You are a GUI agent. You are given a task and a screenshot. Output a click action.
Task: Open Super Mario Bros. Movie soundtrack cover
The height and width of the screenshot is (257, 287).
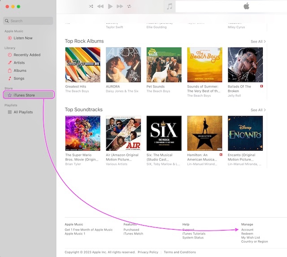83,133
